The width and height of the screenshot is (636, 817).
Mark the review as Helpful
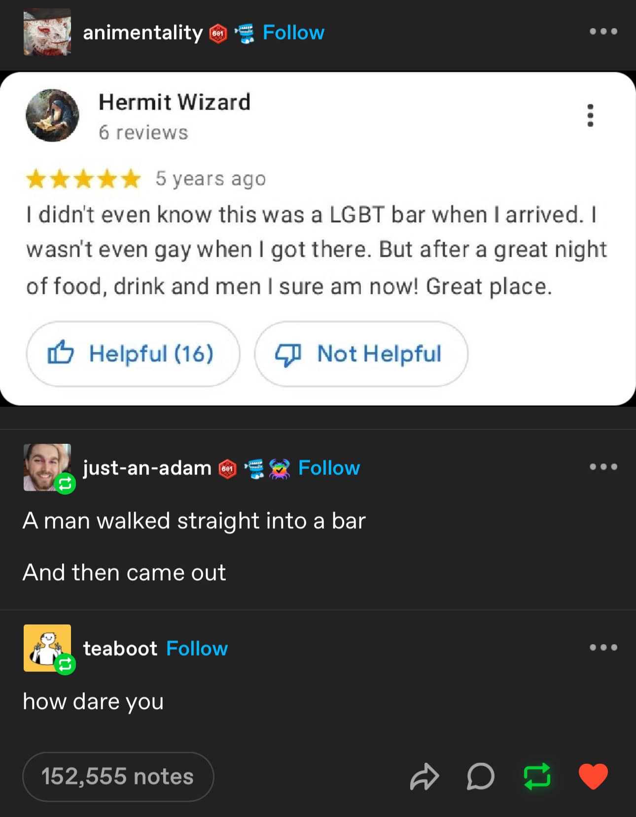(133, 353)
